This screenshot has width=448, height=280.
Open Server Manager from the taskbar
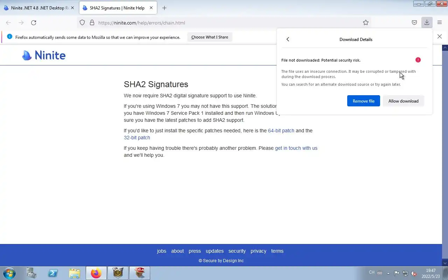point(31,273)
